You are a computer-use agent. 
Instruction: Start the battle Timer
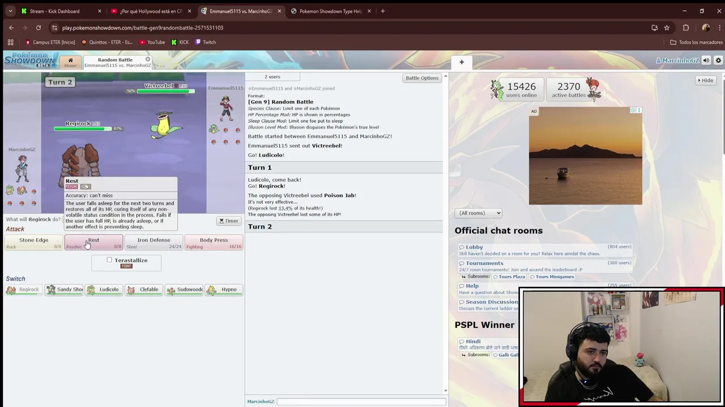tap(229, 221)
